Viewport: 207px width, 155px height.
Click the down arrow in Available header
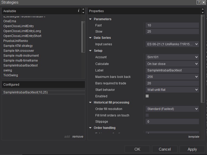click(83, 13)
